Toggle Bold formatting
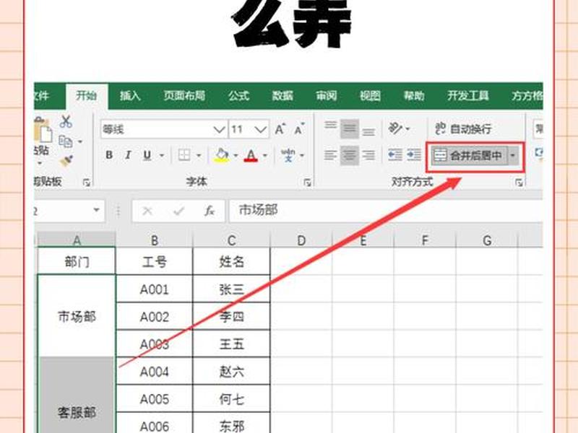578x433 pixels. point(109,155)
